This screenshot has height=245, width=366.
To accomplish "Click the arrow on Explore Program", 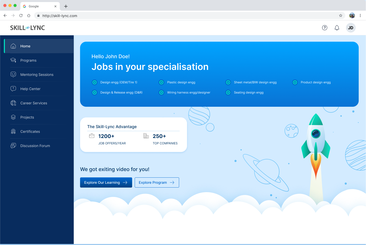I will (x=172, y=182).
